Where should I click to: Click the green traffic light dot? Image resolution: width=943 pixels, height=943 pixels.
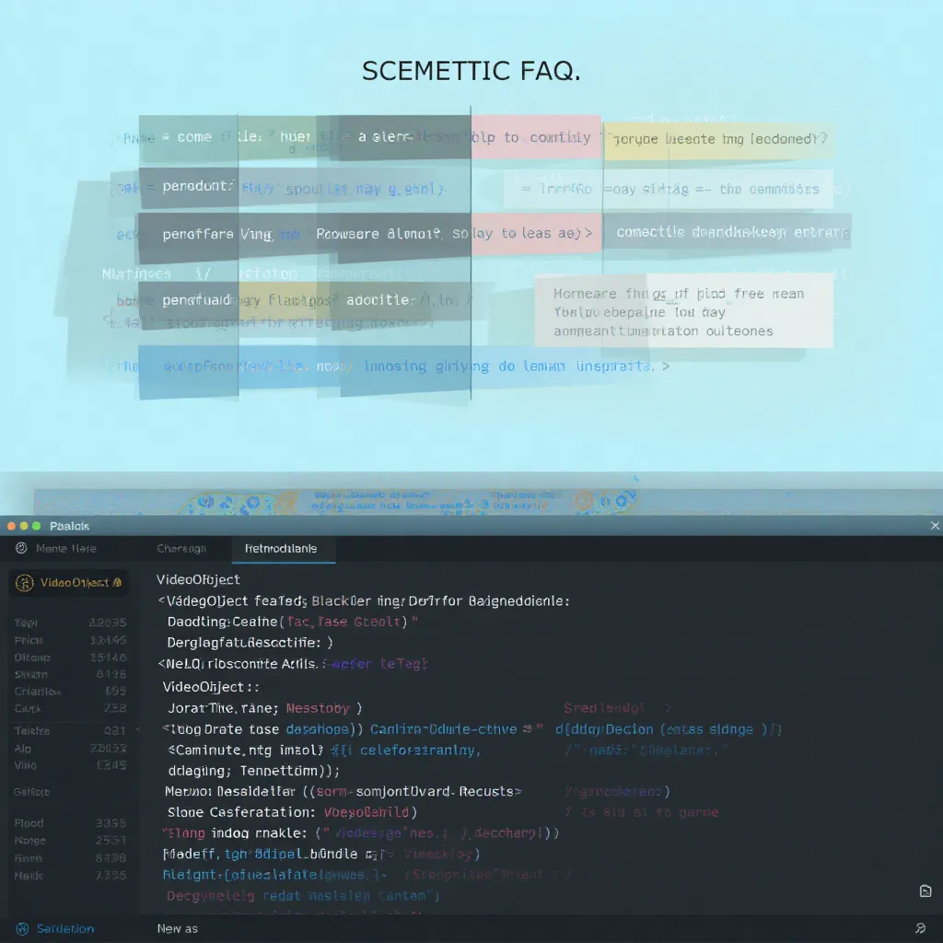pyautogui.click(x=37, y=526)
